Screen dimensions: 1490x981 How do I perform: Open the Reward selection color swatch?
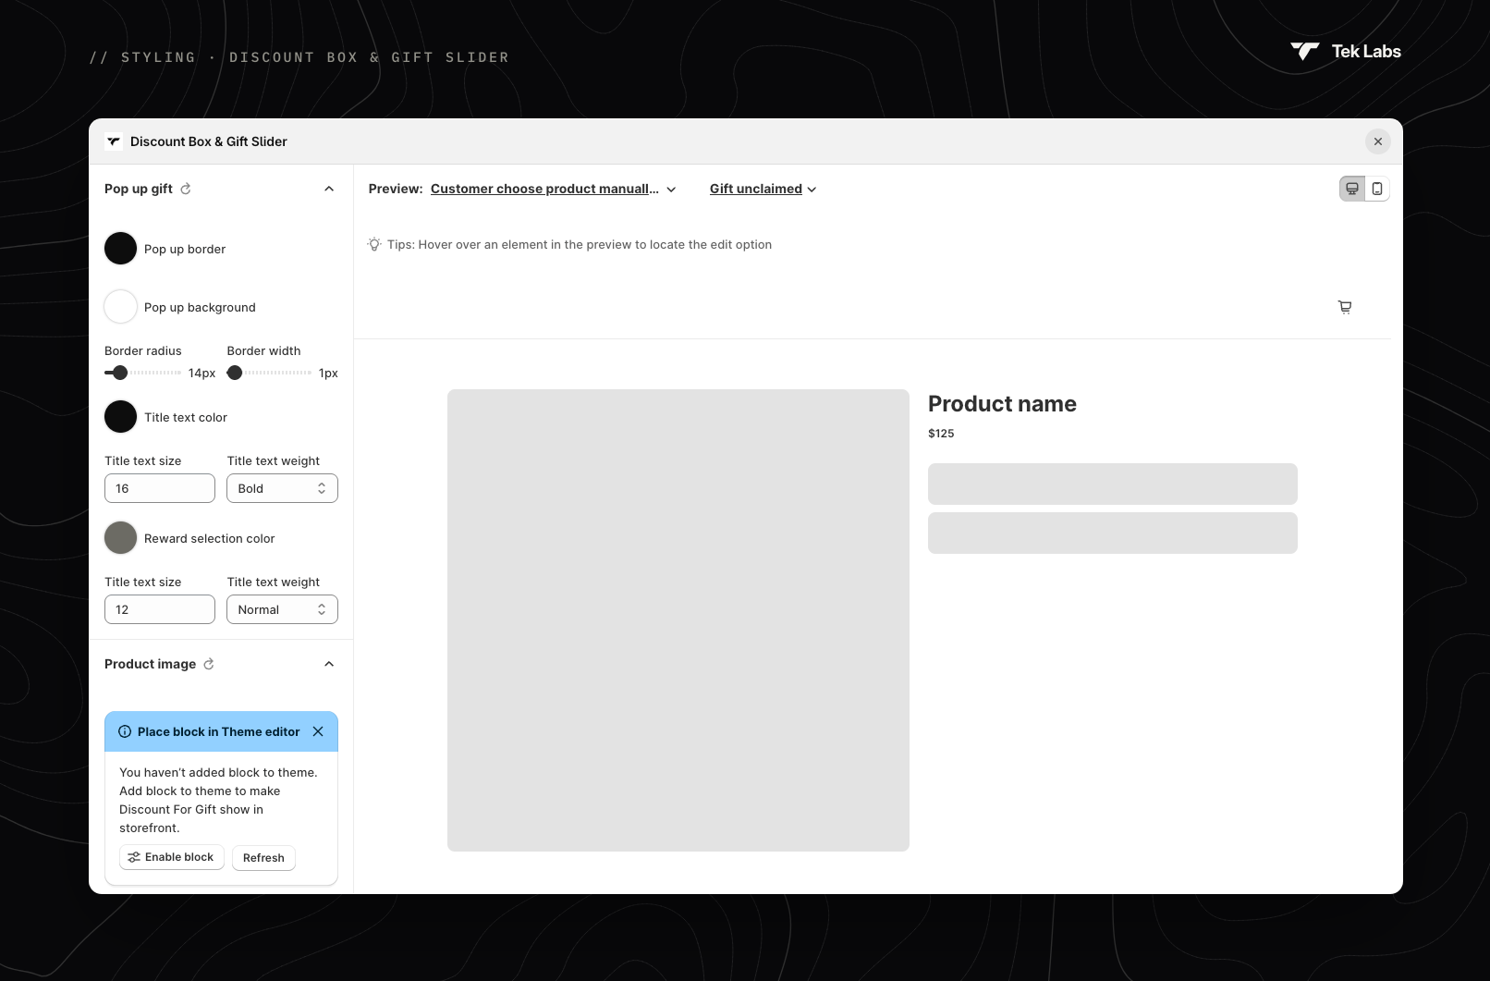tap(120, 538)
